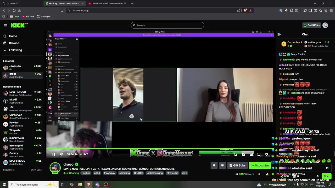Open user profile avatar menu
The width and height of the screenshot is (335, 188).
[325, 25]
